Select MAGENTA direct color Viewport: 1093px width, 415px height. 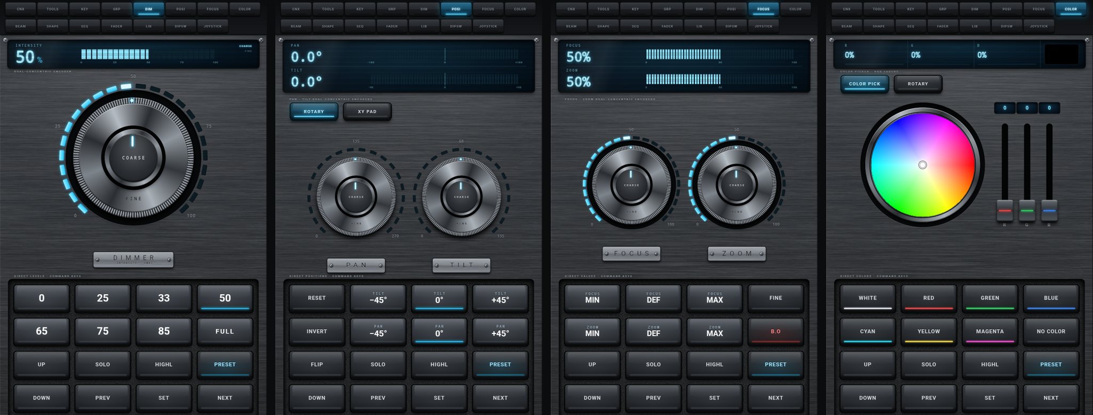tap(989, 331)
